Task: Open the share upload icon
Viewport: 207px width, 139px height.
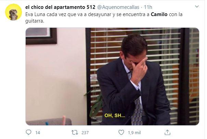Action: point(167,132)
